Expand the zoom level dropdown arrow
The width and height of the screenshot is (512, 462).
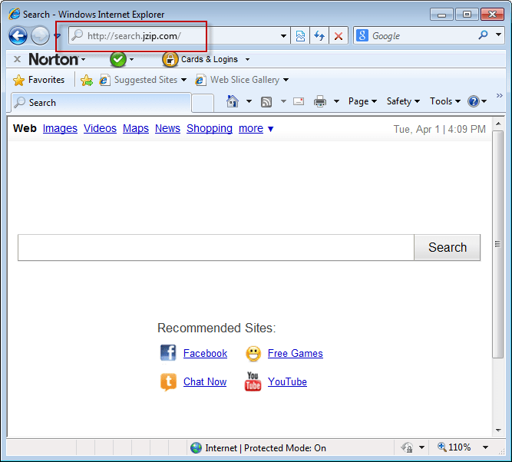tap(486, 447)
